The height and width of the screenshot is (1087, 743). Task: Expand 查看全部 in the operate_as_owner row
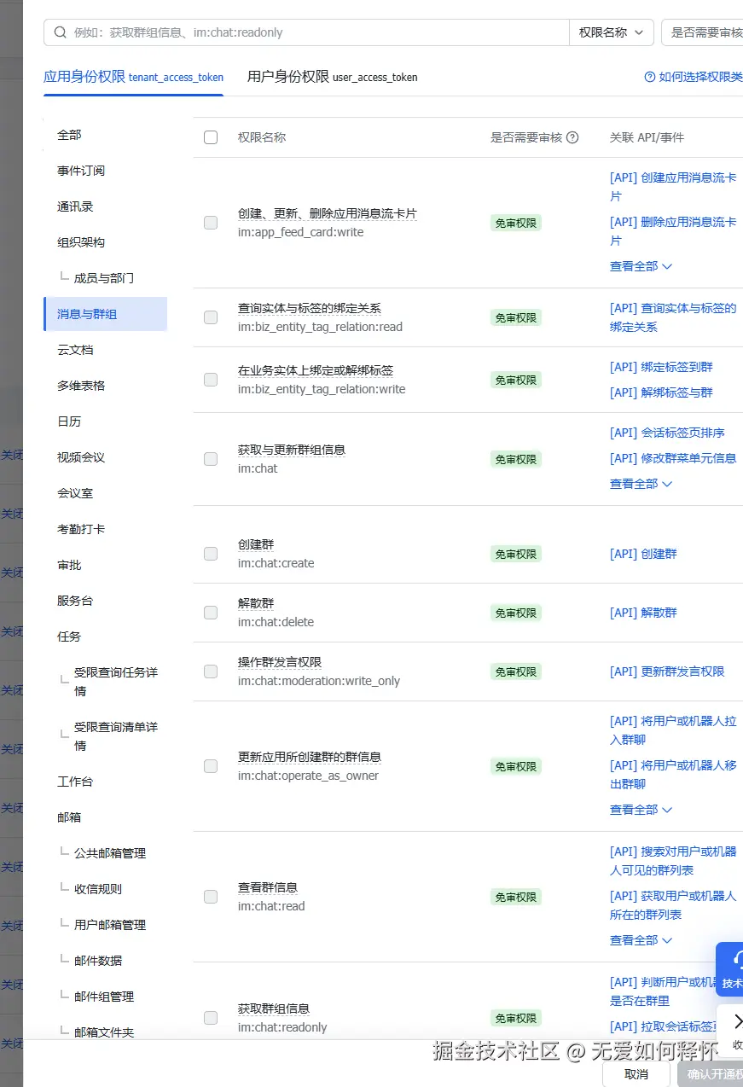[641, 810]
